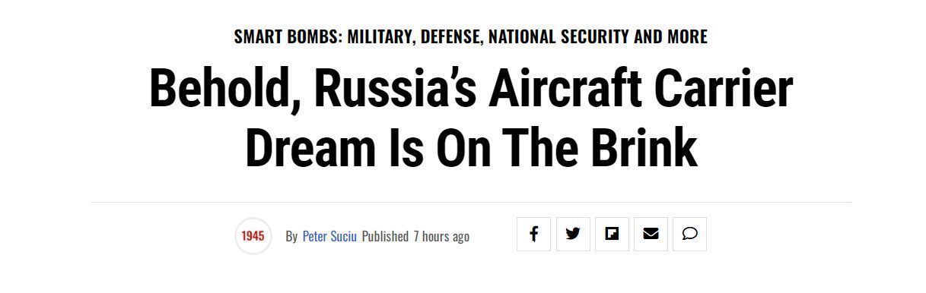The width and height of the screenshot is (926, 293).
Task: Tap the Facebook 'f' share button
Action: click(534, 234)
